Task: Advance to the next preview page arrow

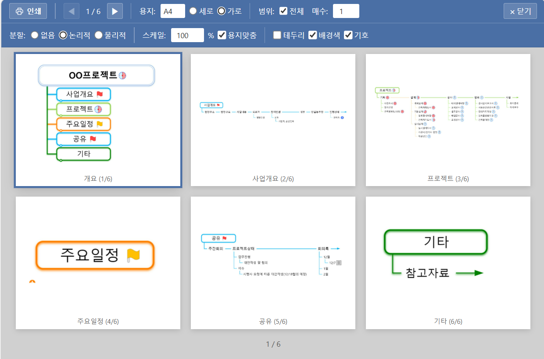Action: (115, 11)
